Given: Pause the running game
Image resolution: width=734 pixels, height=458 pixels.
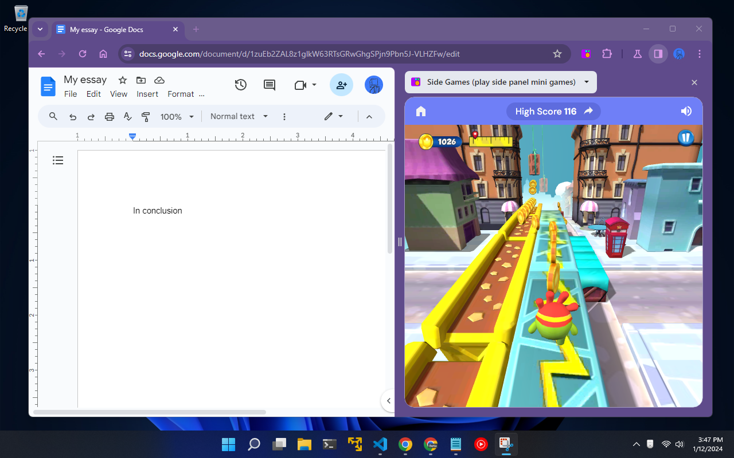Looking at the screenshot, I should point(686,138).
